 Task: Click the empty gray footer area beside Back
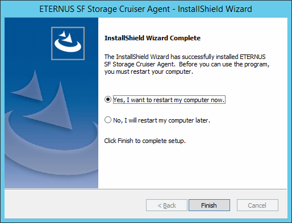(x=75, y=205)
